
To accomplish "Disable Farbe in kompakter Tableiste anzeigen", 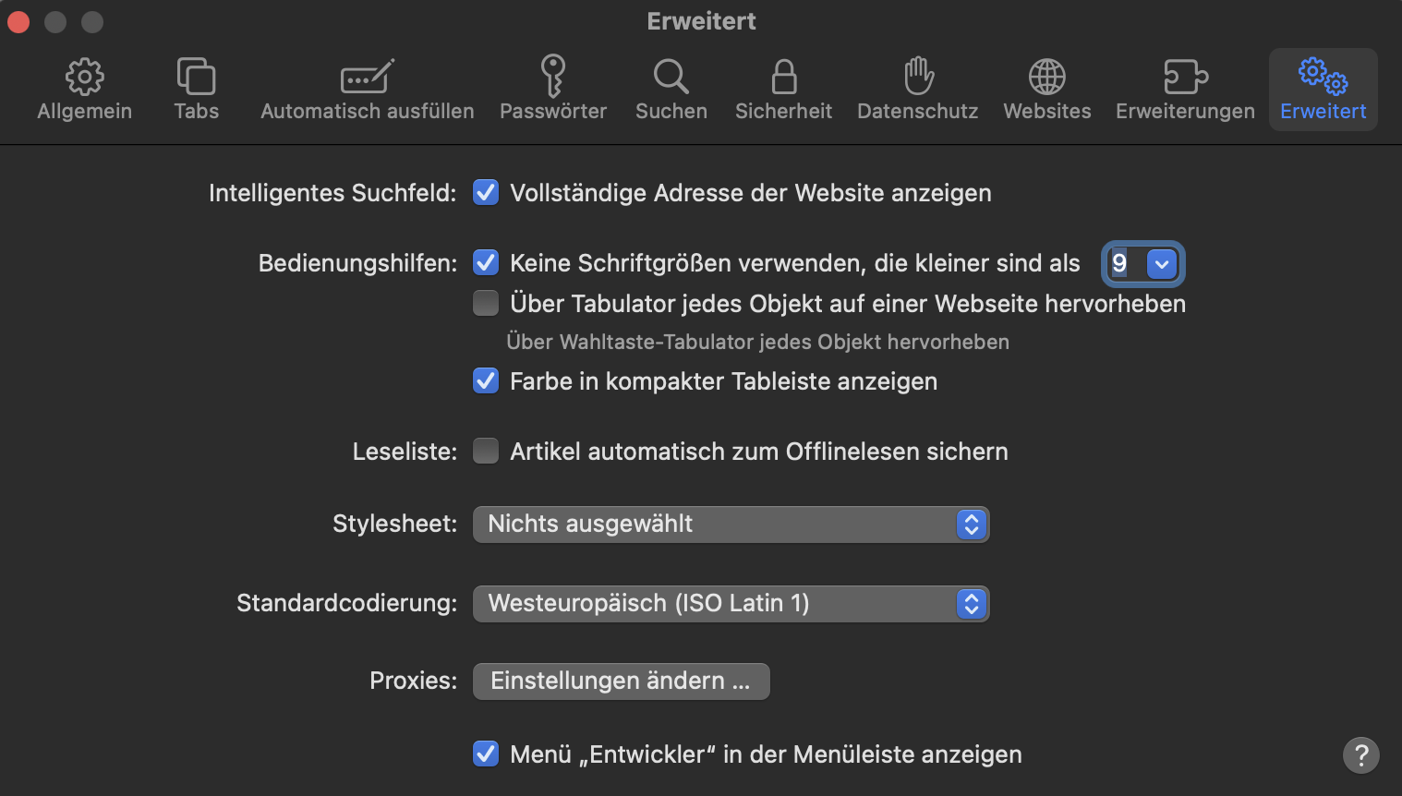I will click(x=486, y=380).
